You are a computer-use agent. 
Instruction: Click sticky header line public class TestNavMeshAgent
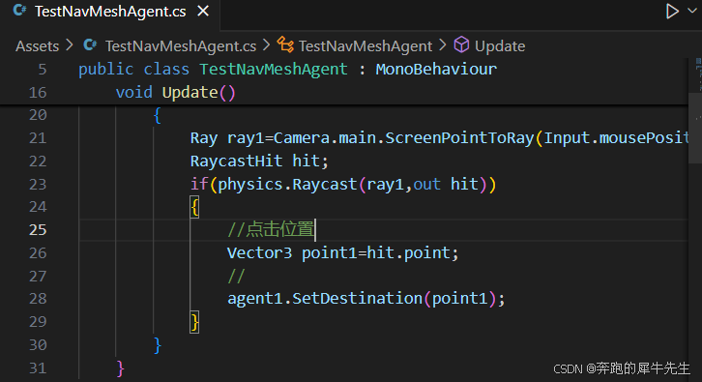pyautogui.click(x=287, y=70)
